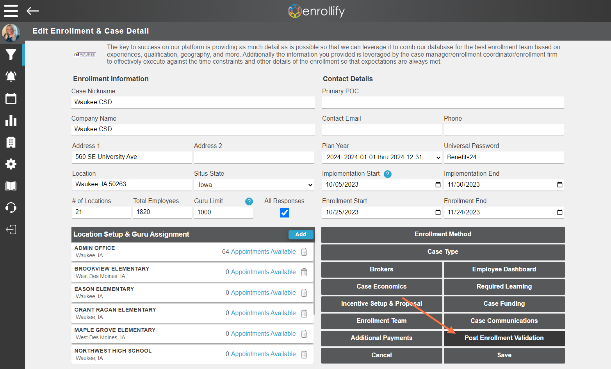
Task: Save the enrollment case
Action: (504, 355)
